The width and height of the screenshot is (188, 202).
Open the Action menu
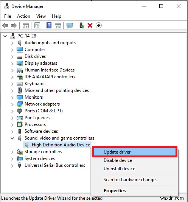pos(23,16)
